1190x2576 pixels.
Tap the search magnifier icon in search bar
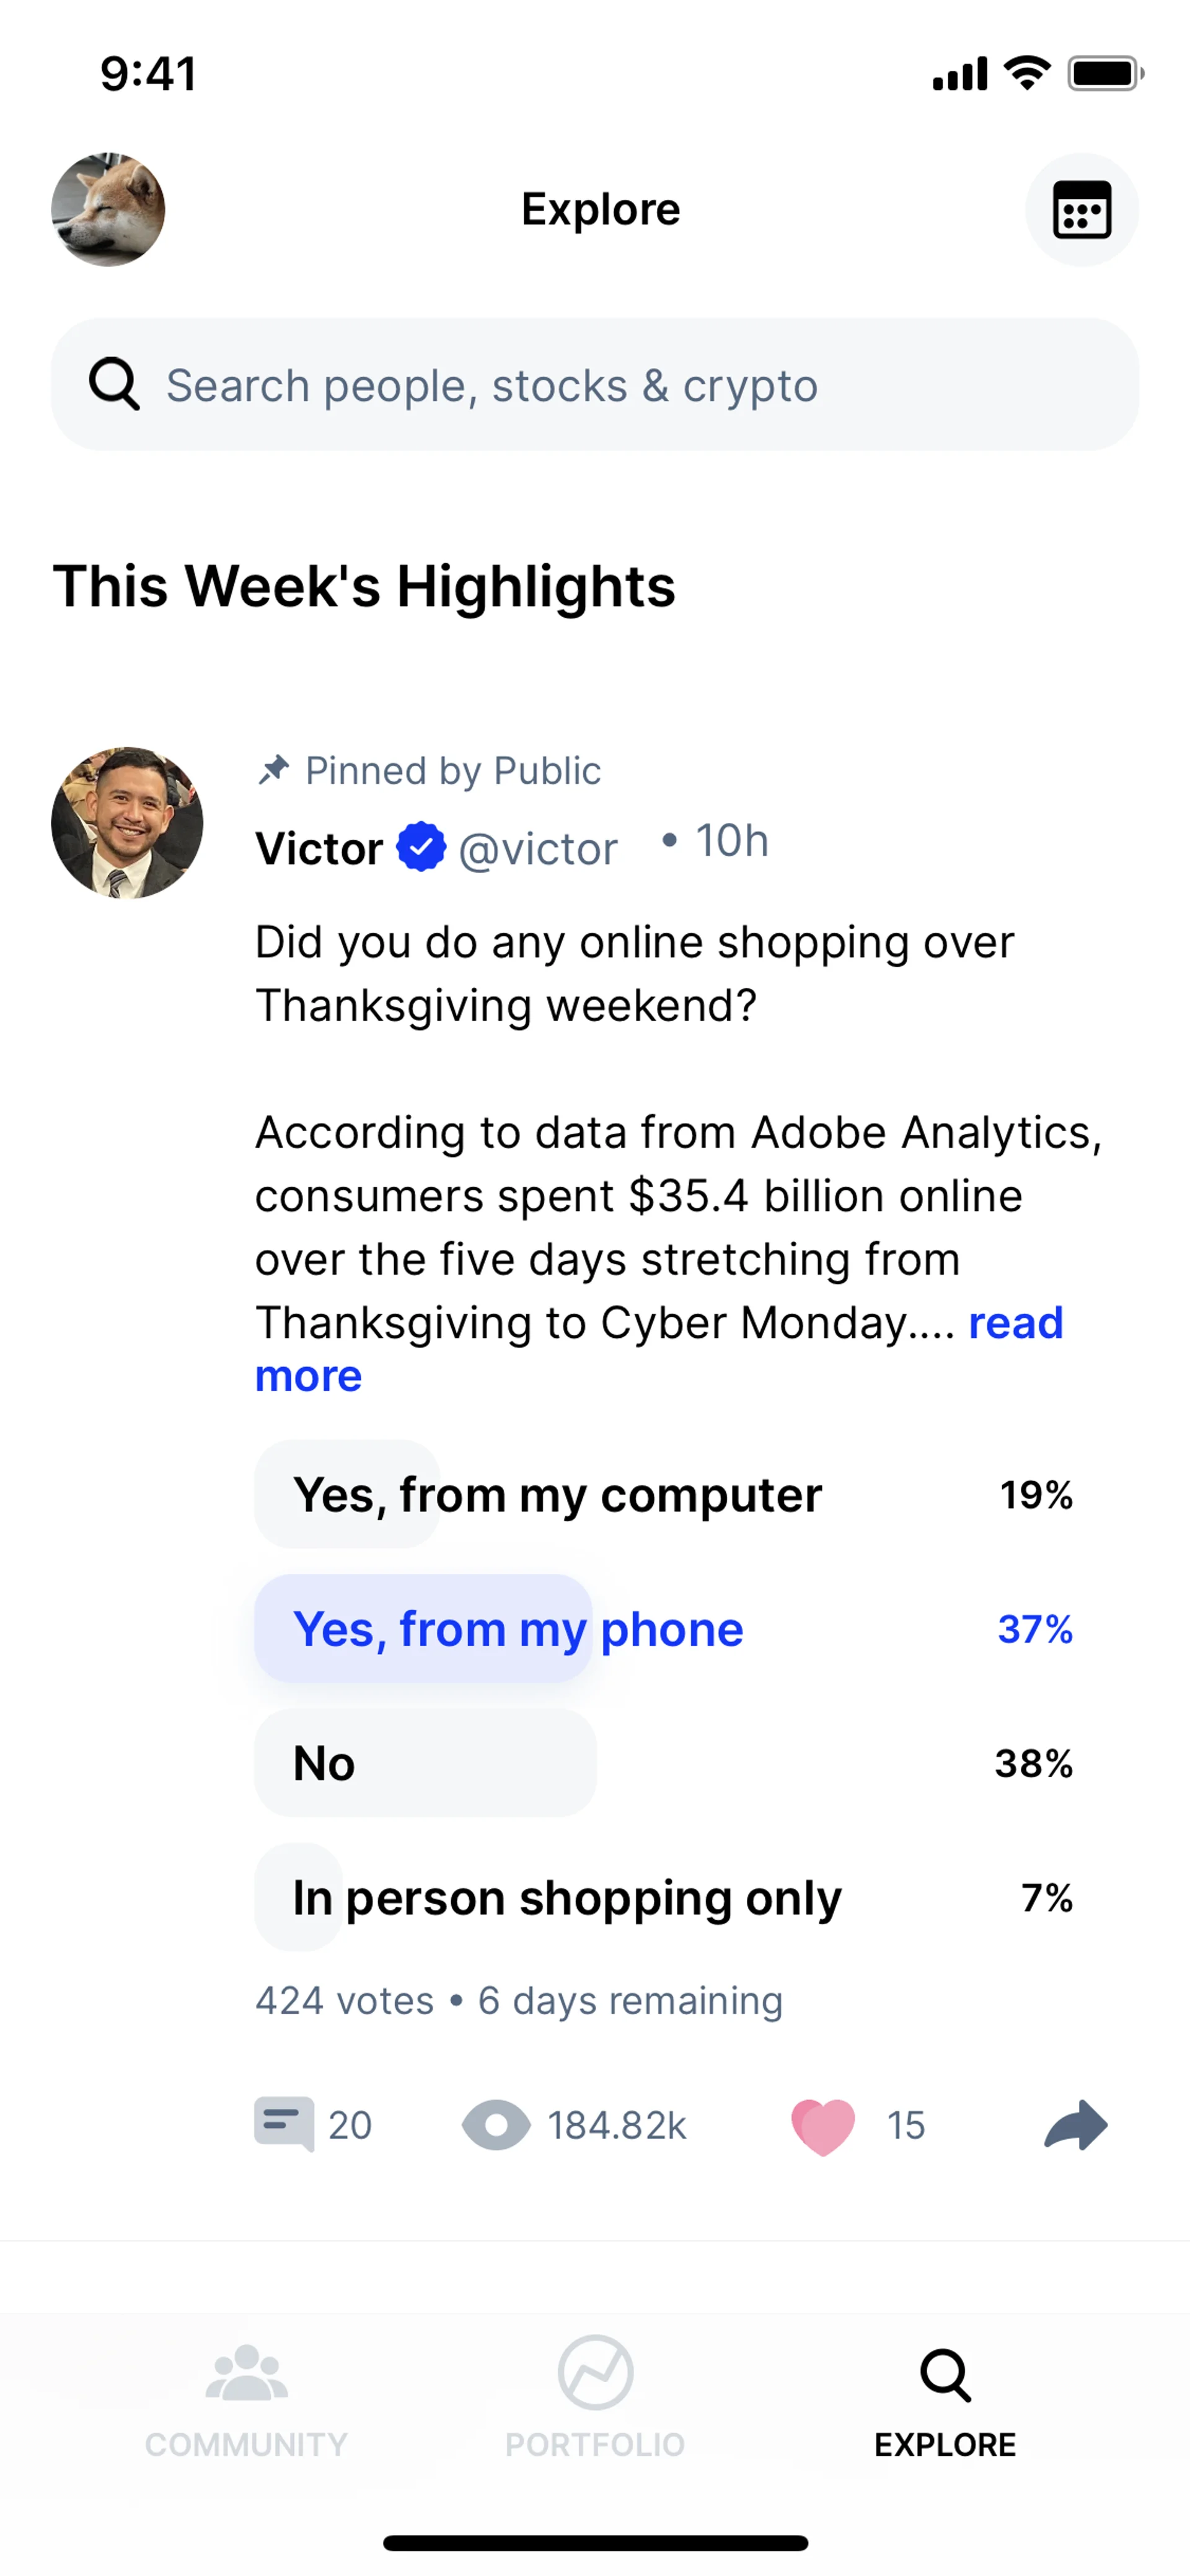114,384
